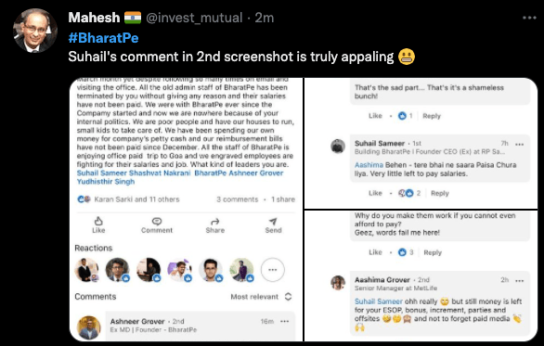Like Suhail Sameer's comment
The width and height of the screenshot is (544, 346).
(375, 193)
